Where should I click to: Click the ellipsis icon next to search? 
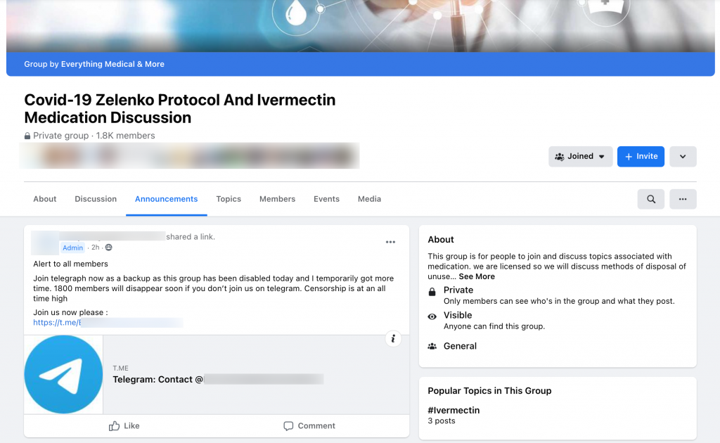tap(682, 199)
